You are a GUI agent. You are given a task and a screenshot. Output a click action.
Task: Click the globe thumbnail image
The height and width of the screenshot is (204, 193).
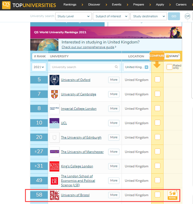(44, 45)
